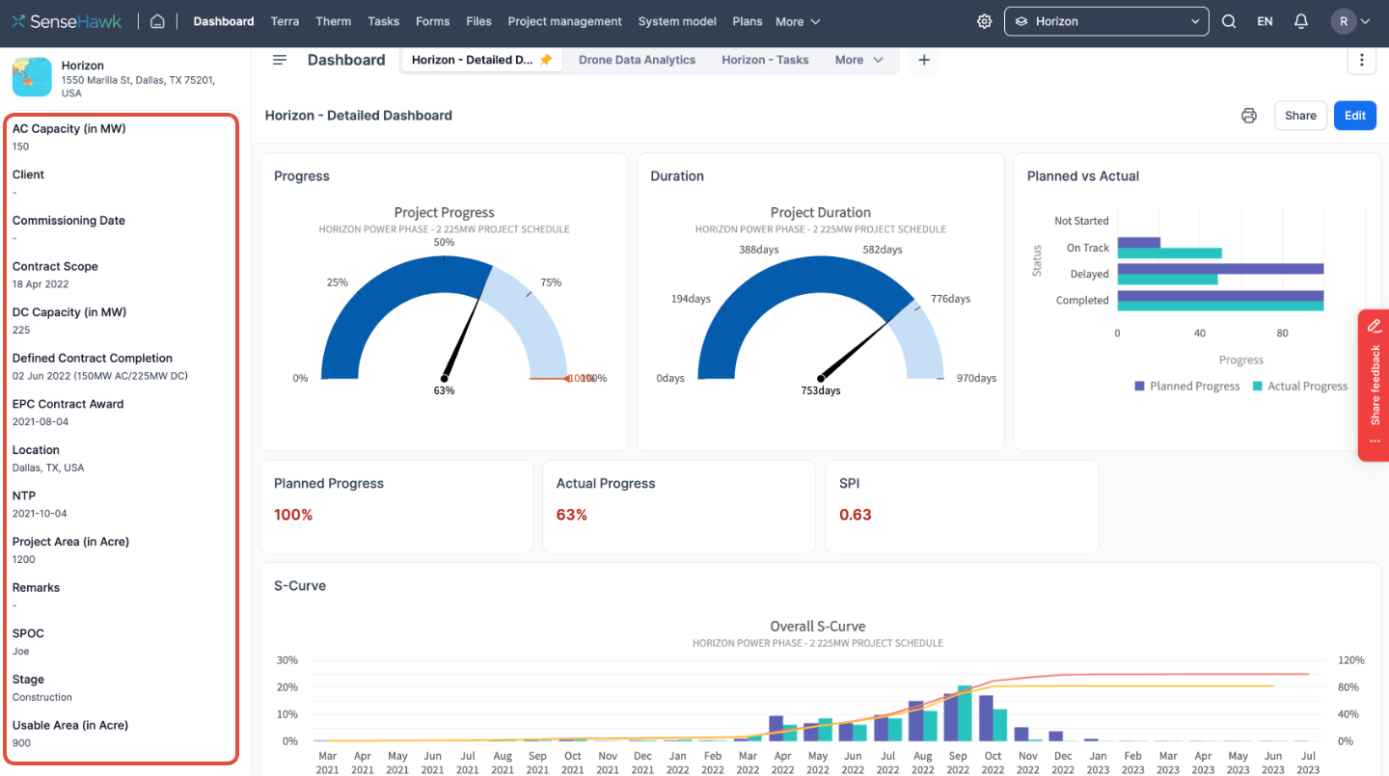The height and width of the screenshot is (776, 1389).
Task: Open the notifications bell
Action: 1301,21
